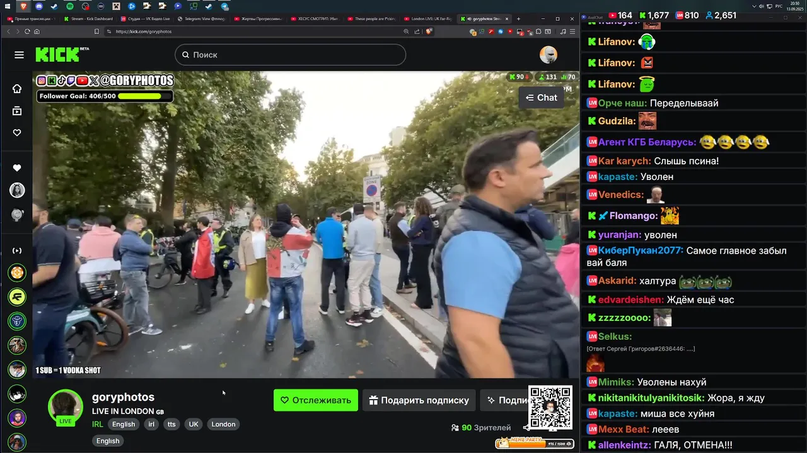
Task: Open the Kick sidebar hamburger menu
Action: (x=19, y=55)
